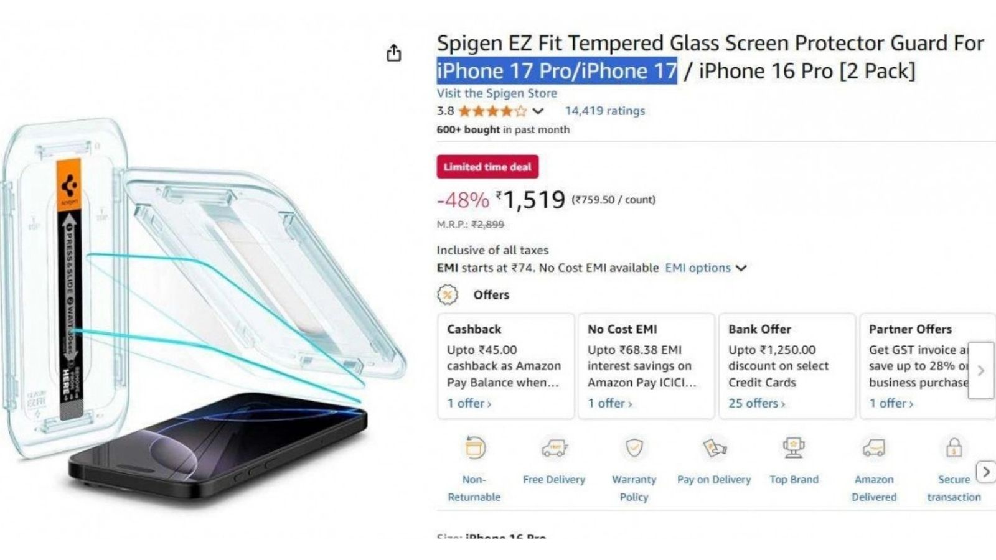Open the No Cost EMI offer link
This screenshot has height=560, width=996.
[x=609, y=403]
